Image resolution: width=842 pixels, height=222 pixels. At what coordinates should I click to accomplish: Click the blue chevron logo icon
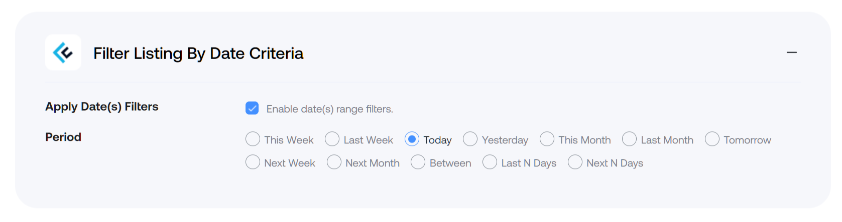pyautogui.click(x=63, y=53)
